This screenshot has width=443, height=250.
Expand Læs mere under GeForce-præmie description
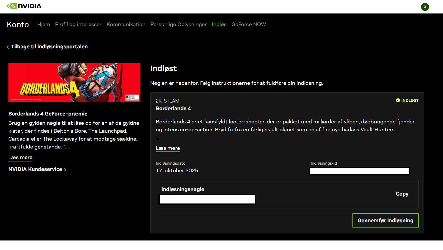click(20, 158)
